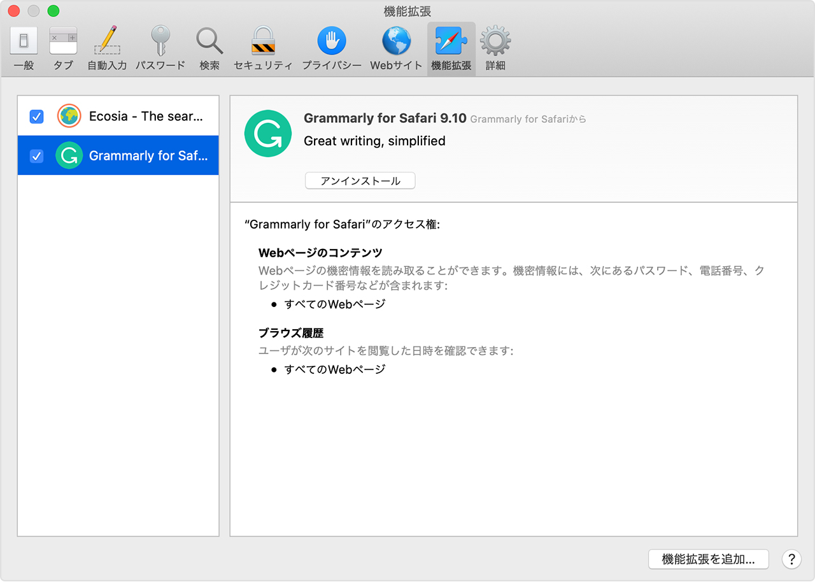Viewport: 815px width, 582px height.
Task: Open the セキュリティ (Security) lock pane
Action: 263,50
